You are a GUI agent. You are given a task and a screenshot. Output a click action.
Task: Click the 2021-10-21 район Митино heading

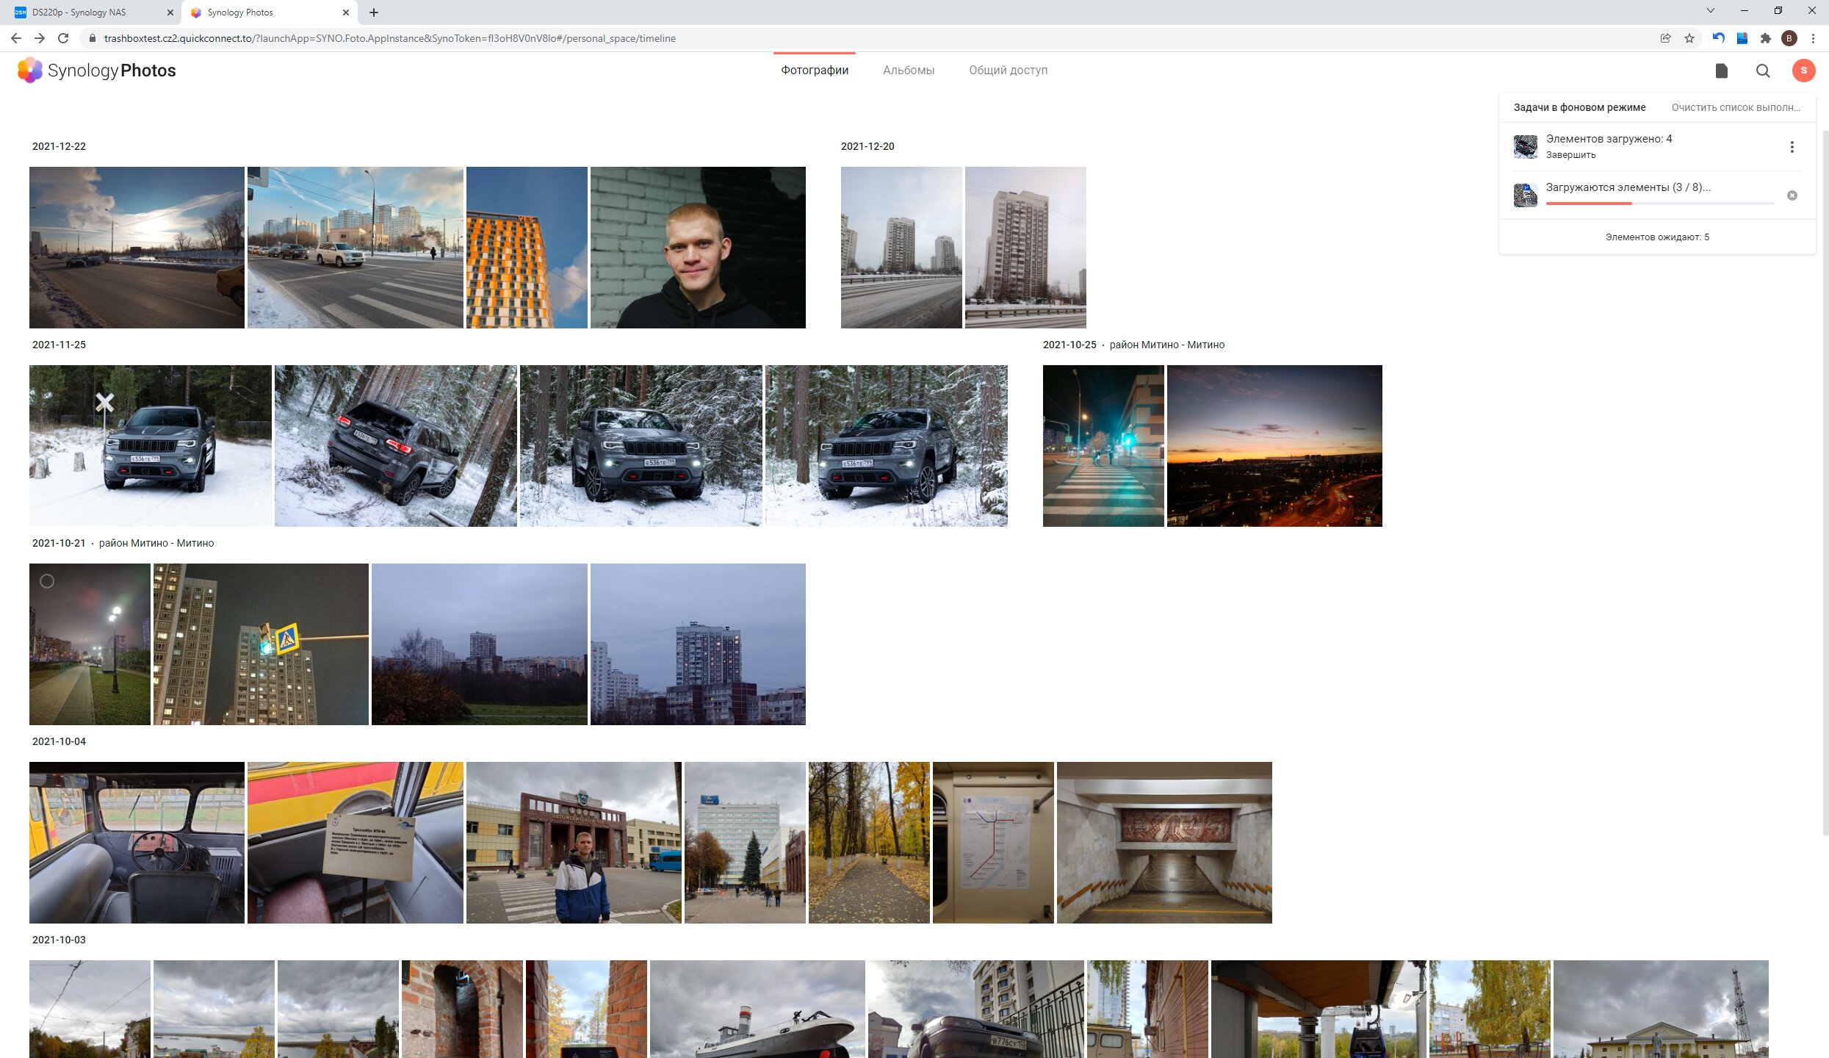click(x=123, y=543)
